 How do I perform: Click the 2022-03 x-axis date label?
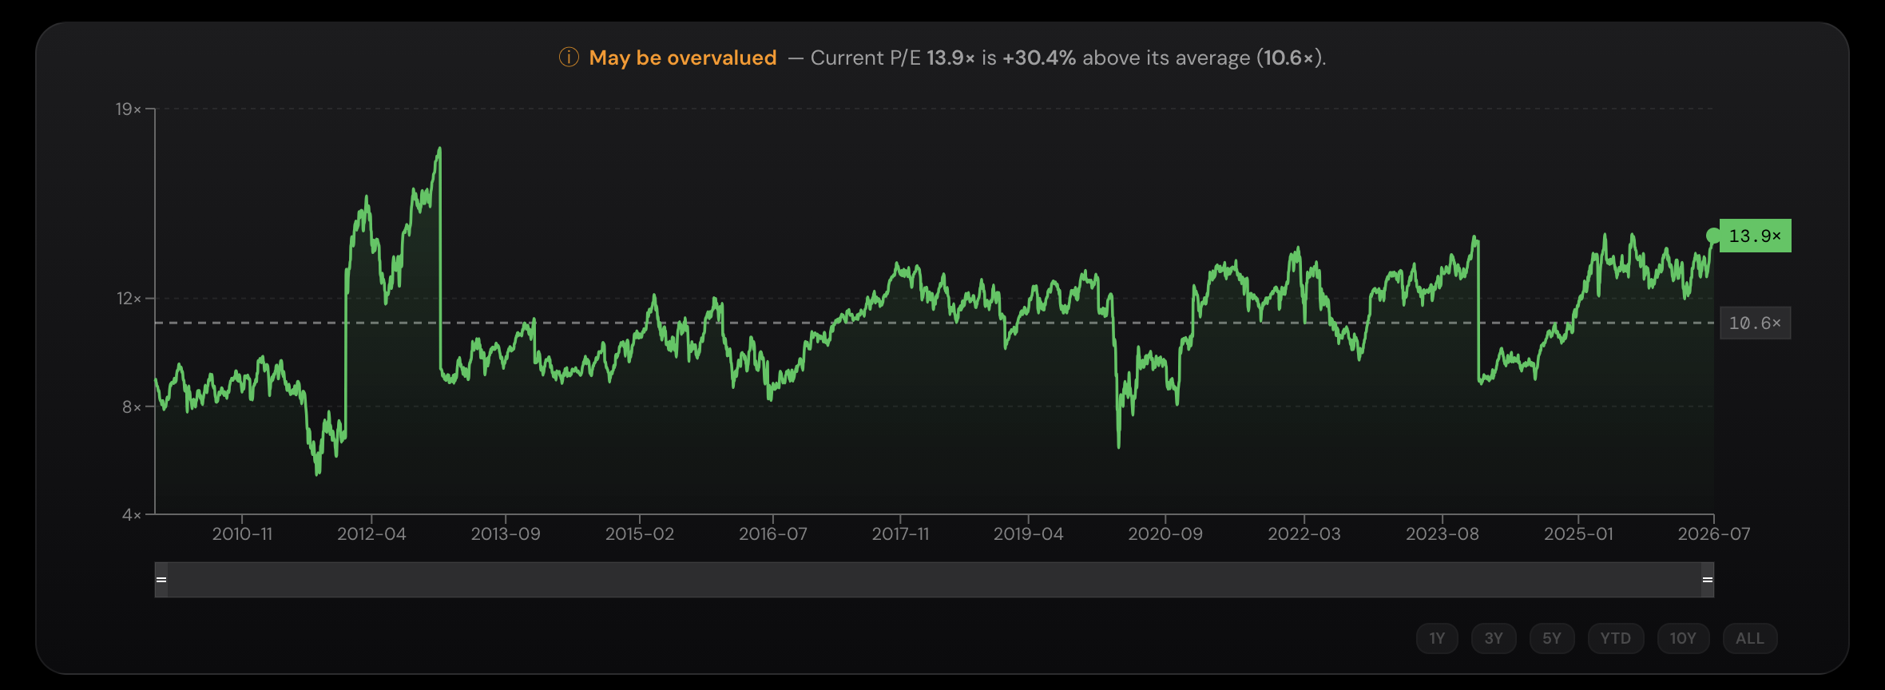point(1304,533)
